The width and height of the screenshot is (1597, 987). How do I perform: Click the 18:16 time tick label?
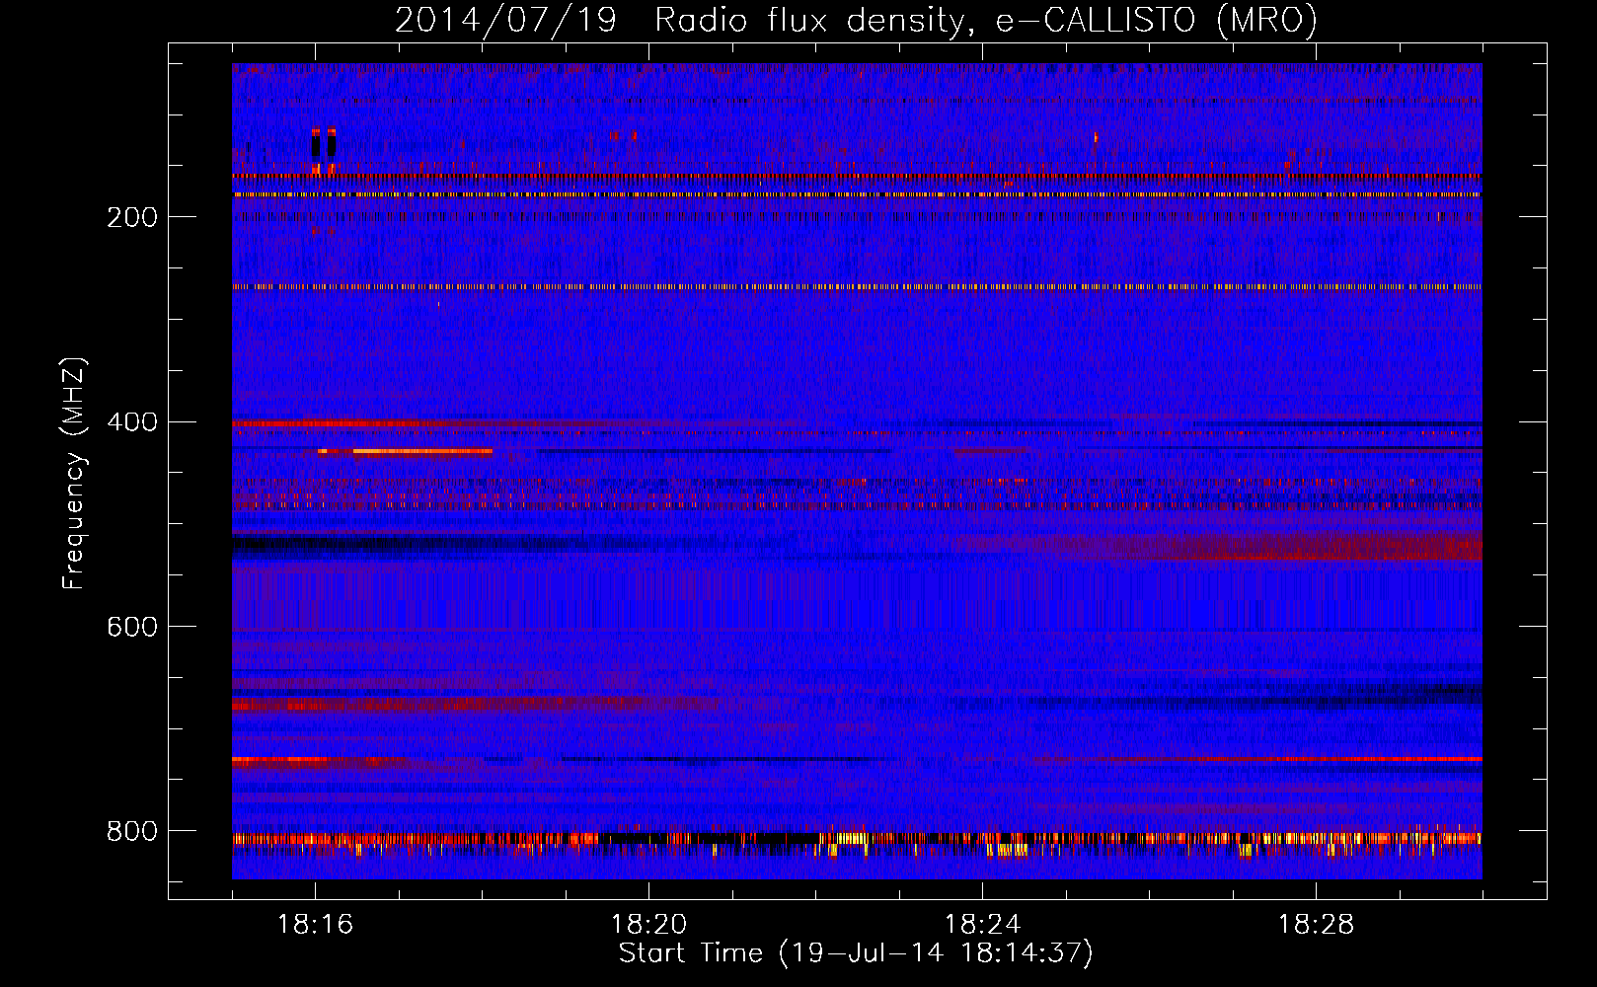point(315,924)
